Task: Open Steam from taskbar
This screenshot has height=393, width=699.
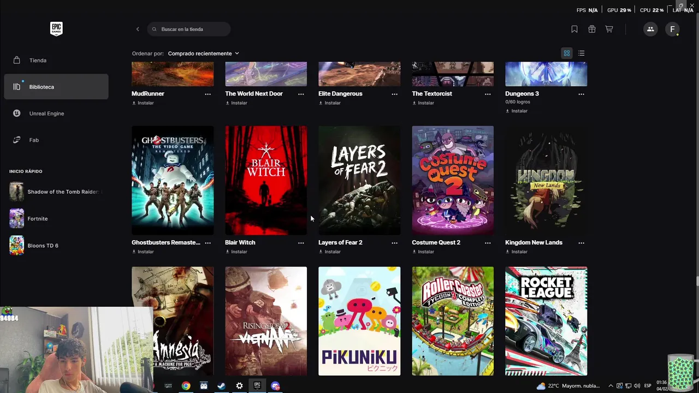Action: (x=222, y=386)
